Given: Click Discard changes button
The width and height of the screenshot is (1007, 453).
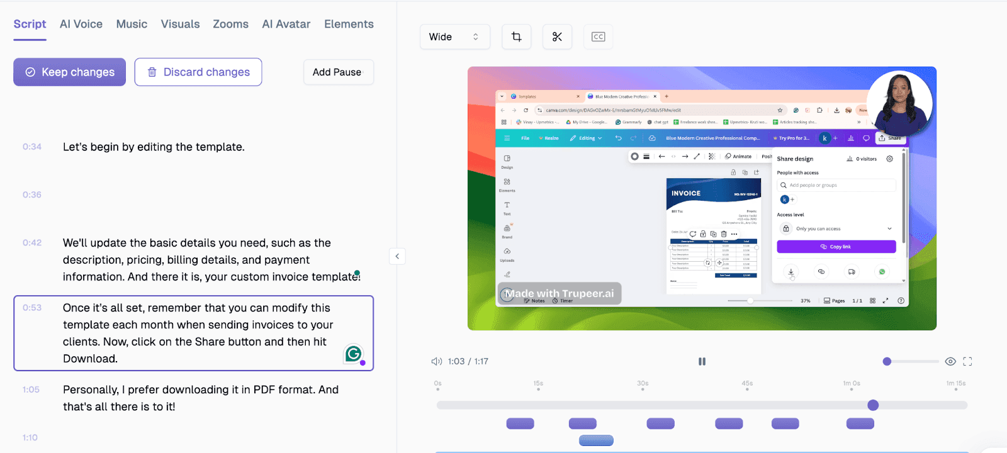Looking at the screenshot, I should (198, 72).
